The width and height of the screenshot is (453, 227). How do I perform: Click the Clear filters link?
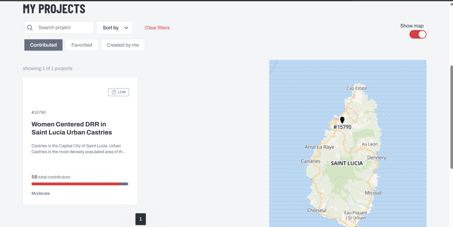157,28
